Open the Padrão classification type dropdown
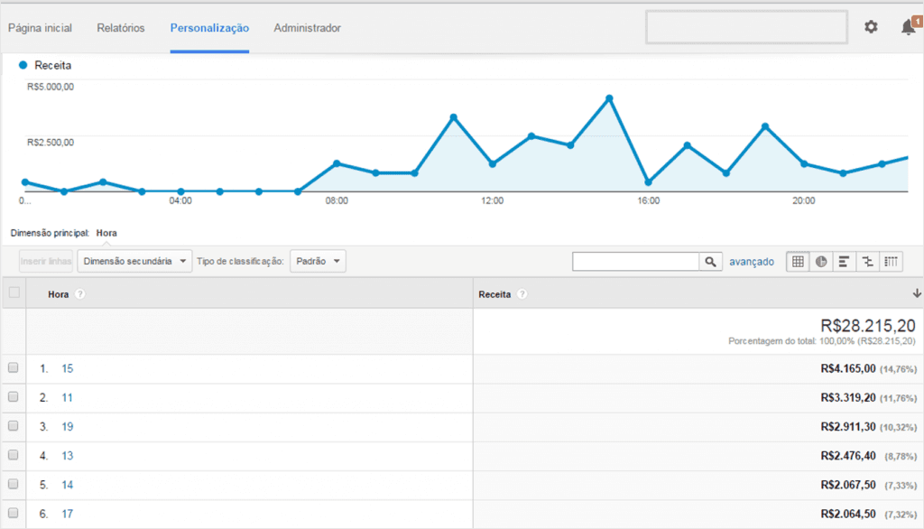 pos(318,261)
